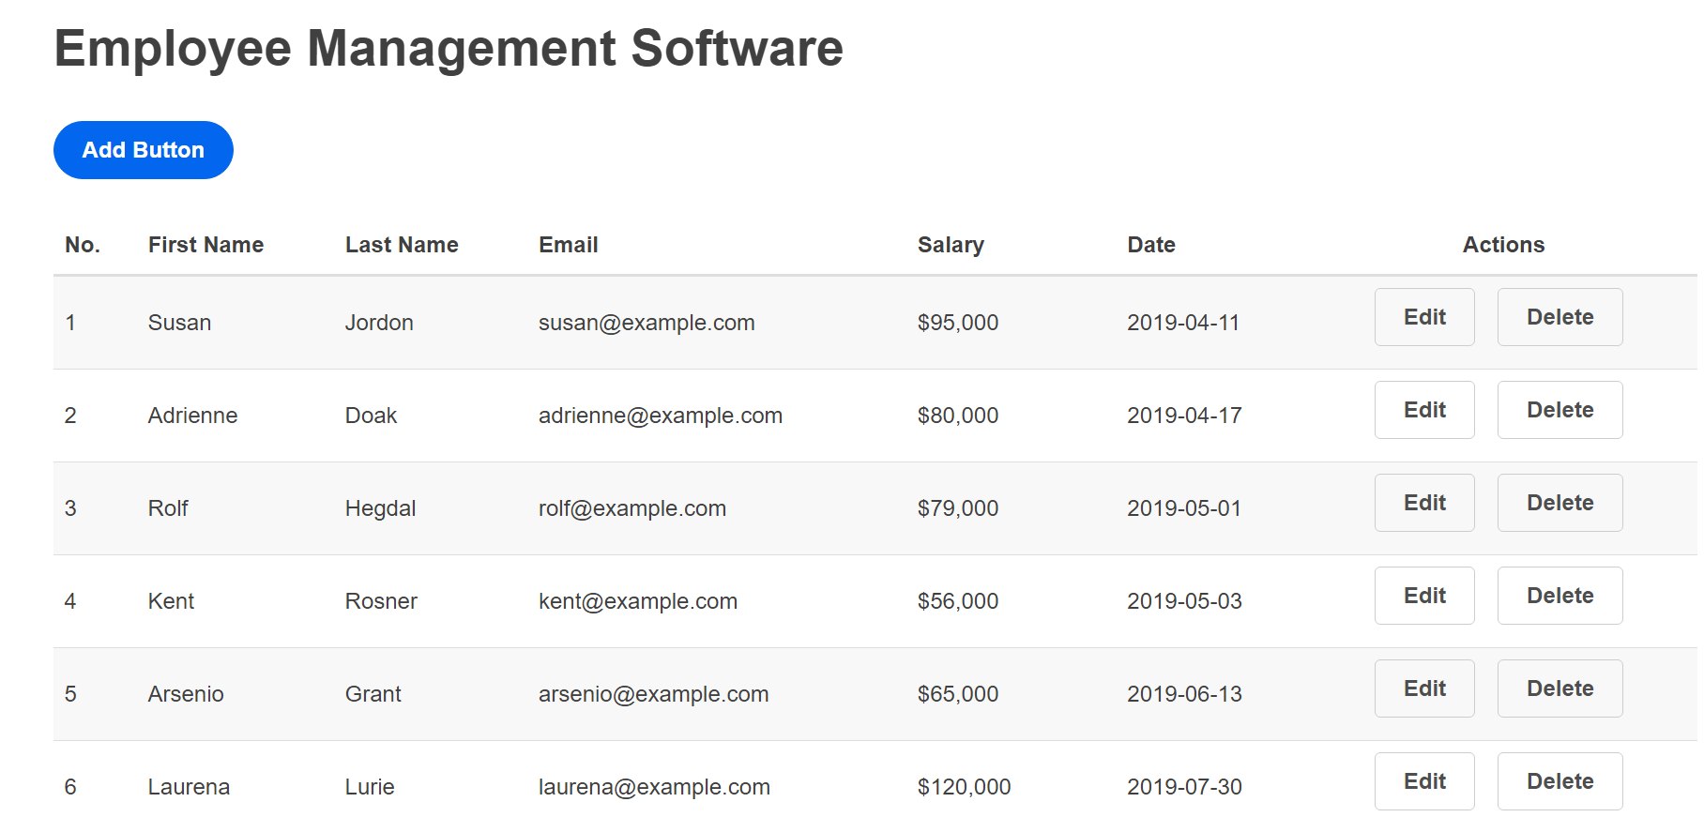Click the $120,000 salary value
Screen dimensions: 1704x817
click(x=965, y=787)
